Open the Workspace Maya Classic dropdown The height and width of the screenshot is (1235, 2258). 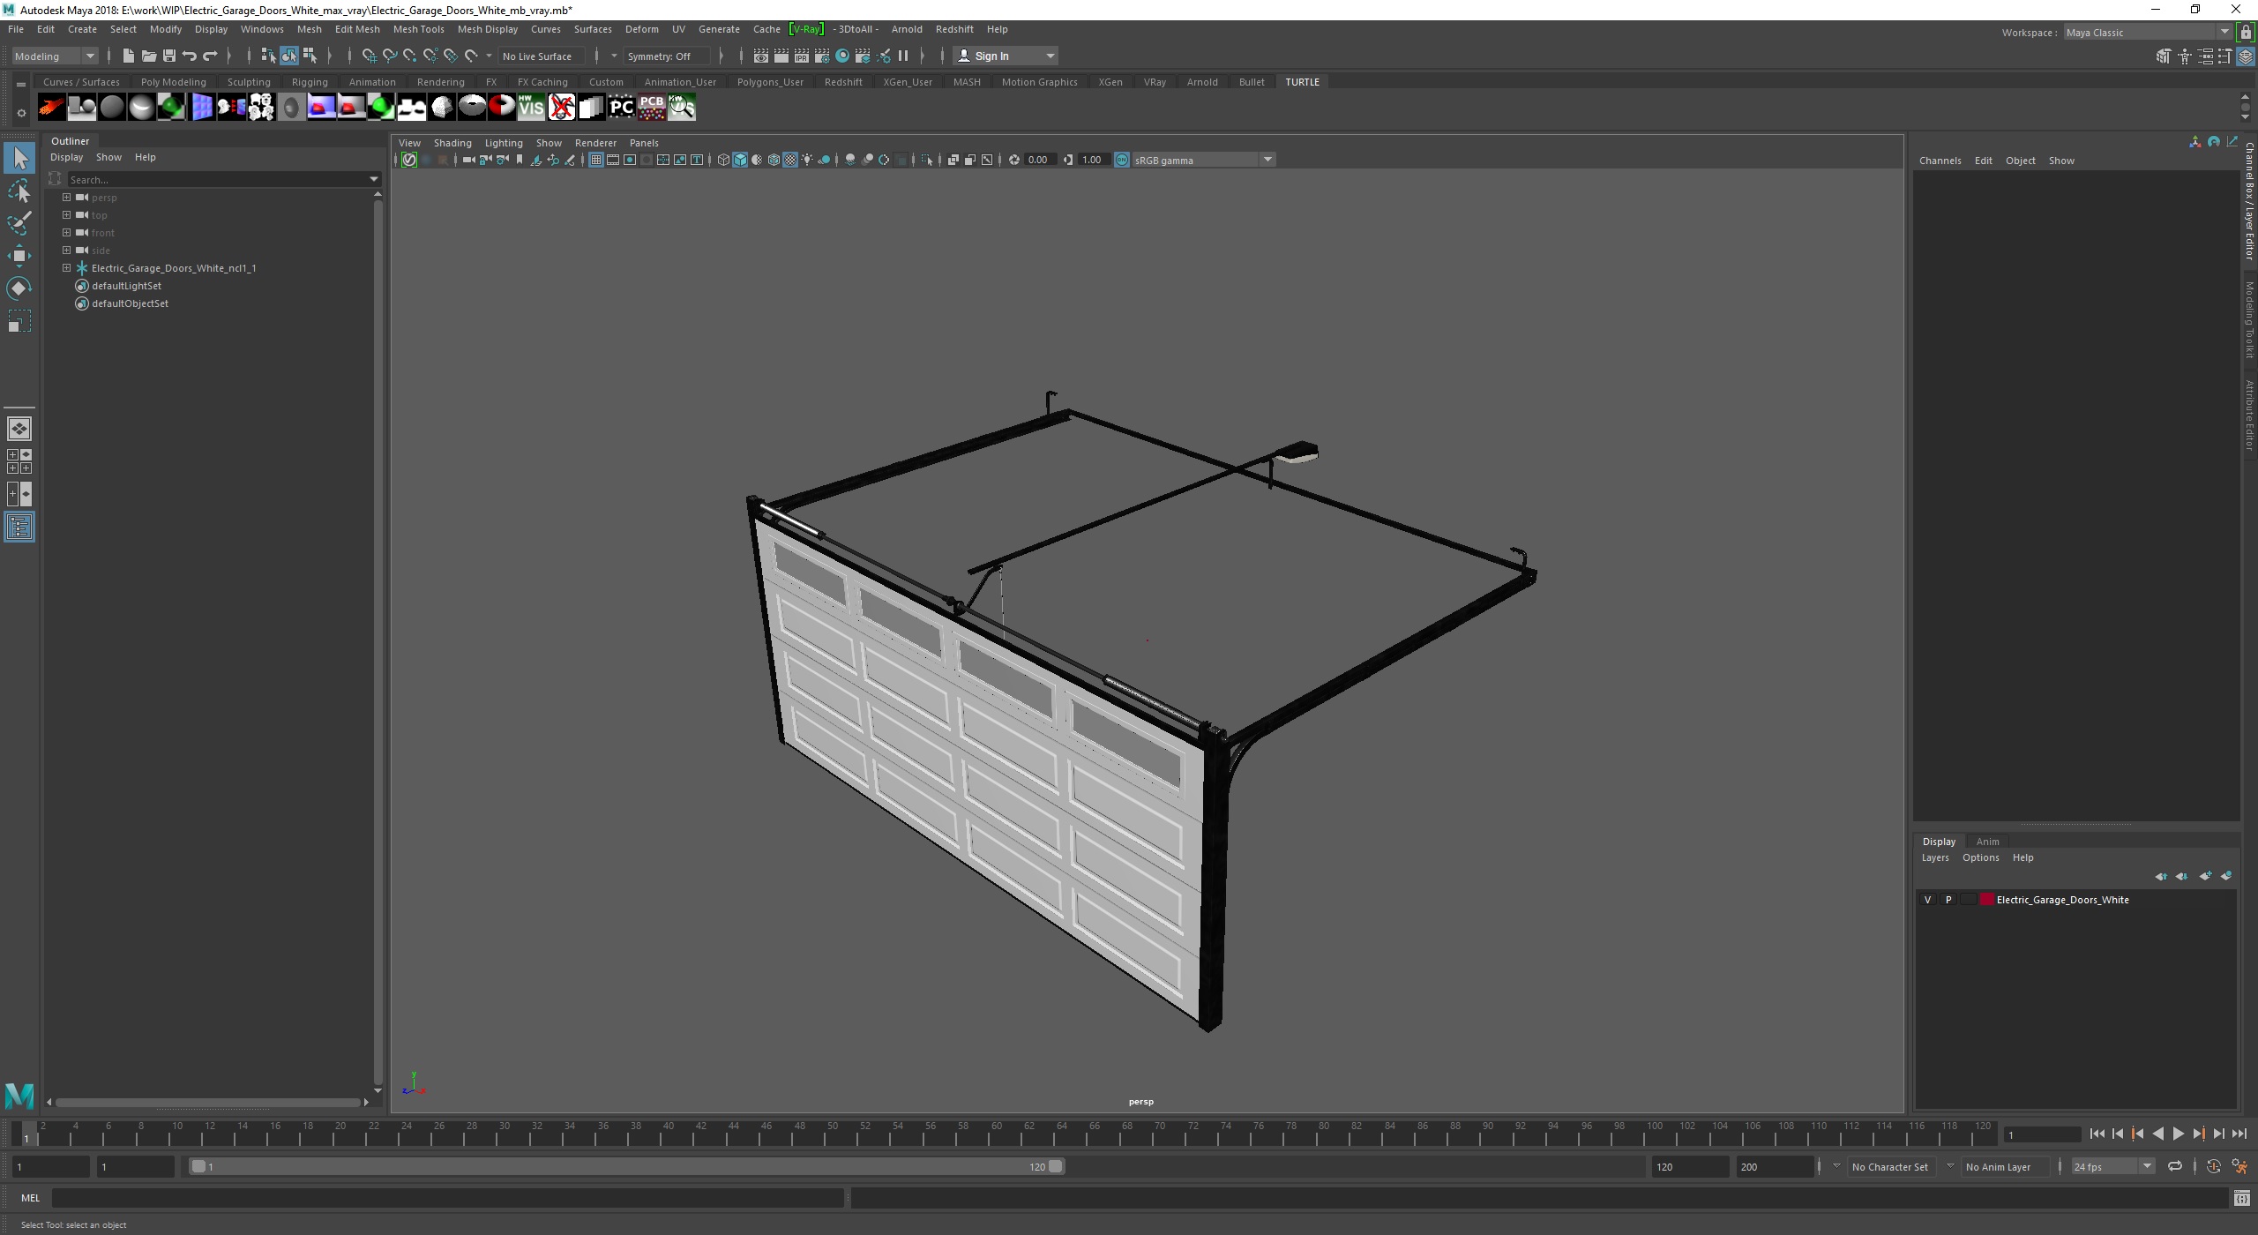coord(2148,33)
